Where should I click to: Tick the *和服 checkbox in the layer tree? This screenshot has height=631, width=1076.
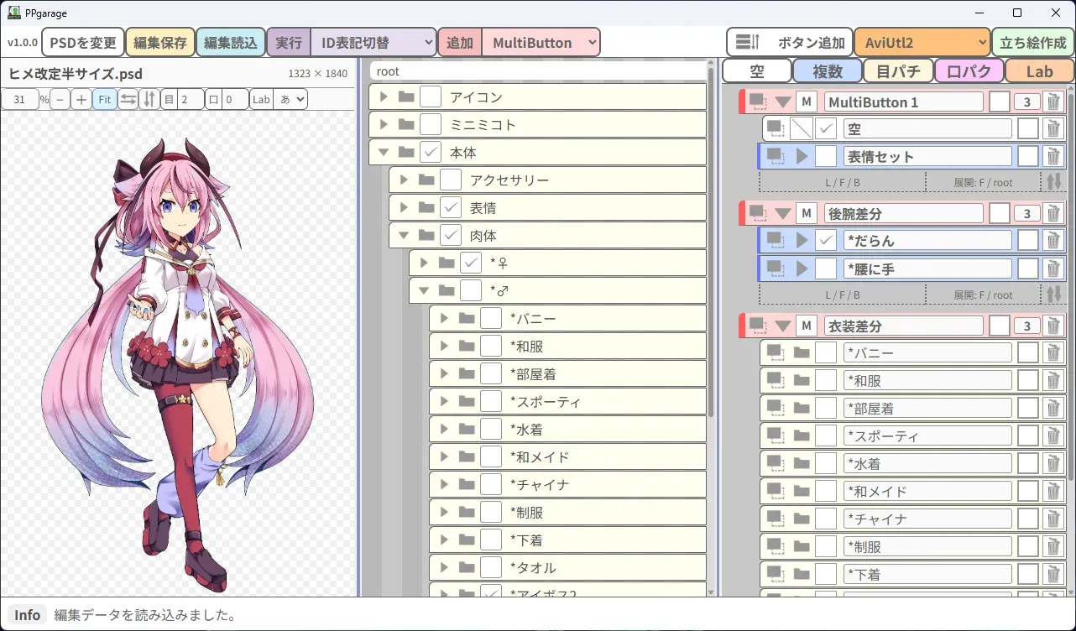pos(491,347)
